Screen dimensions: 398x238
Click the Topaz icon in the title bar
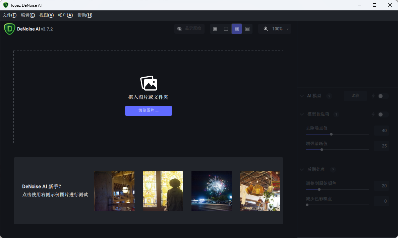click(6, 5)
